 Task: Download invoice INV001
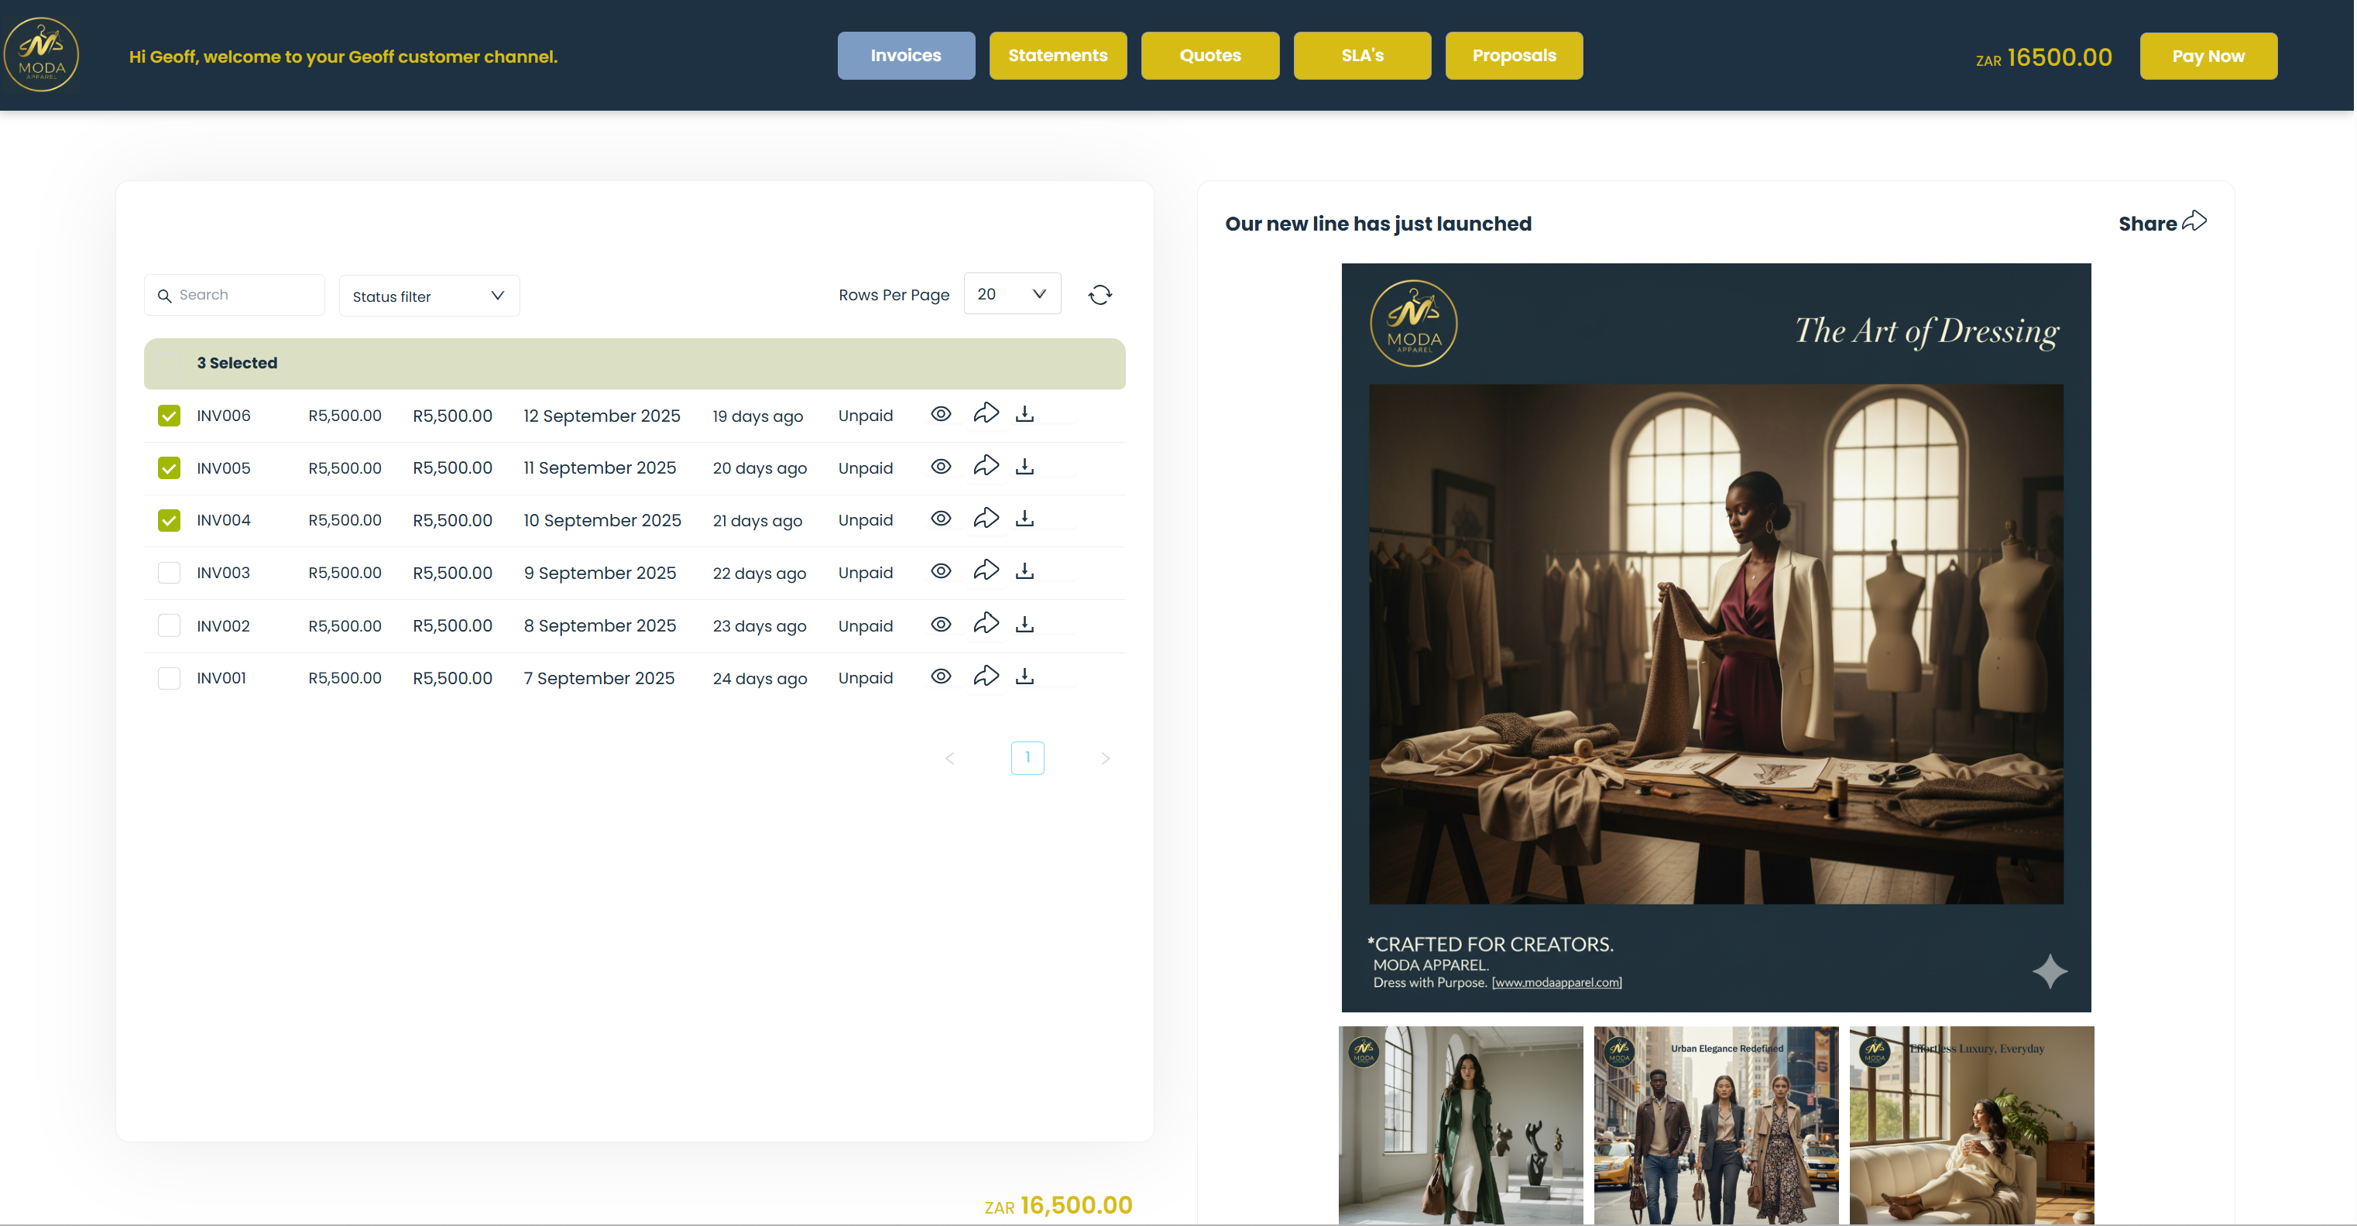1024,677
